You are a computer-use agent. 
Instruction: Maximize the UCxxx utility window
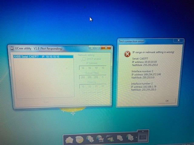point(99,48)
